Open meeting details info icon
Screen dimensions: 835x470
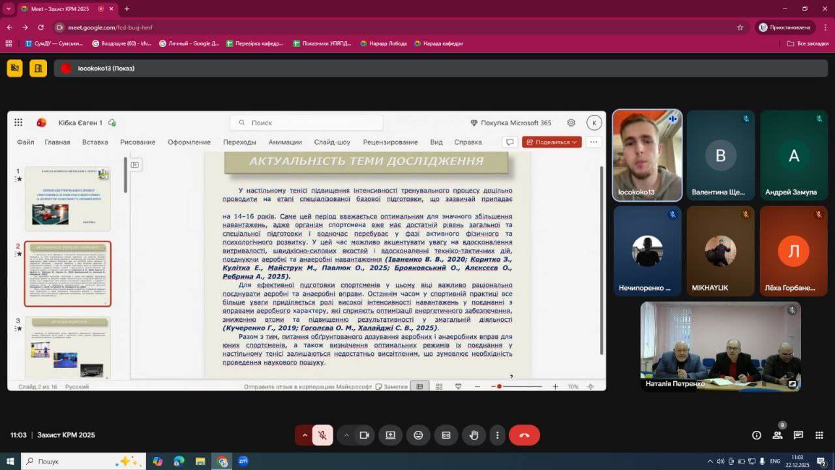pos(757,435)
